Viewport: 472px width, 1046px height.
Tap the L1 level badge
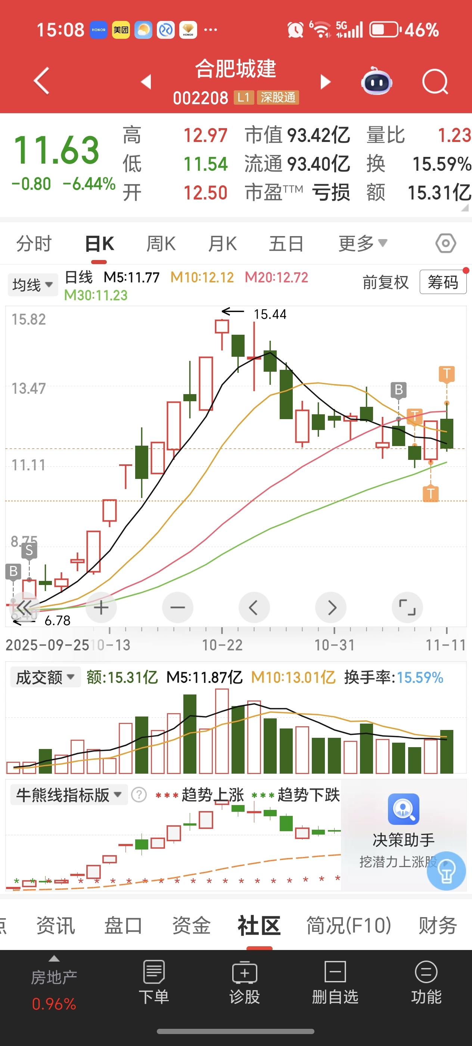pyautogui.click(x=243, y=98)
